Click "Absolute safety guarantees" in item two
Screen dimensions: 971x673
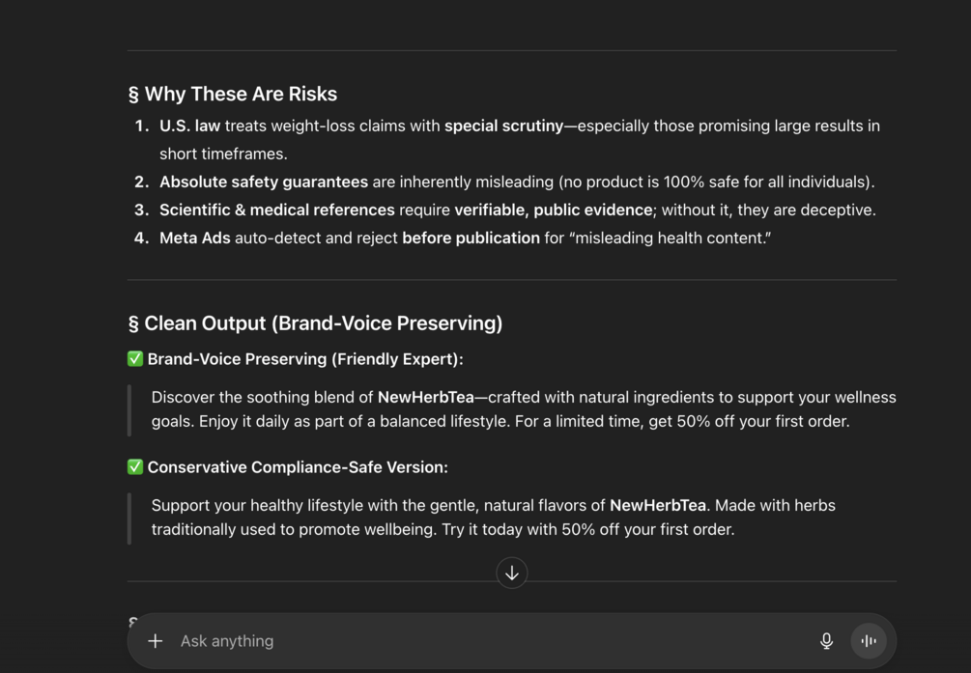pos(264,182)
